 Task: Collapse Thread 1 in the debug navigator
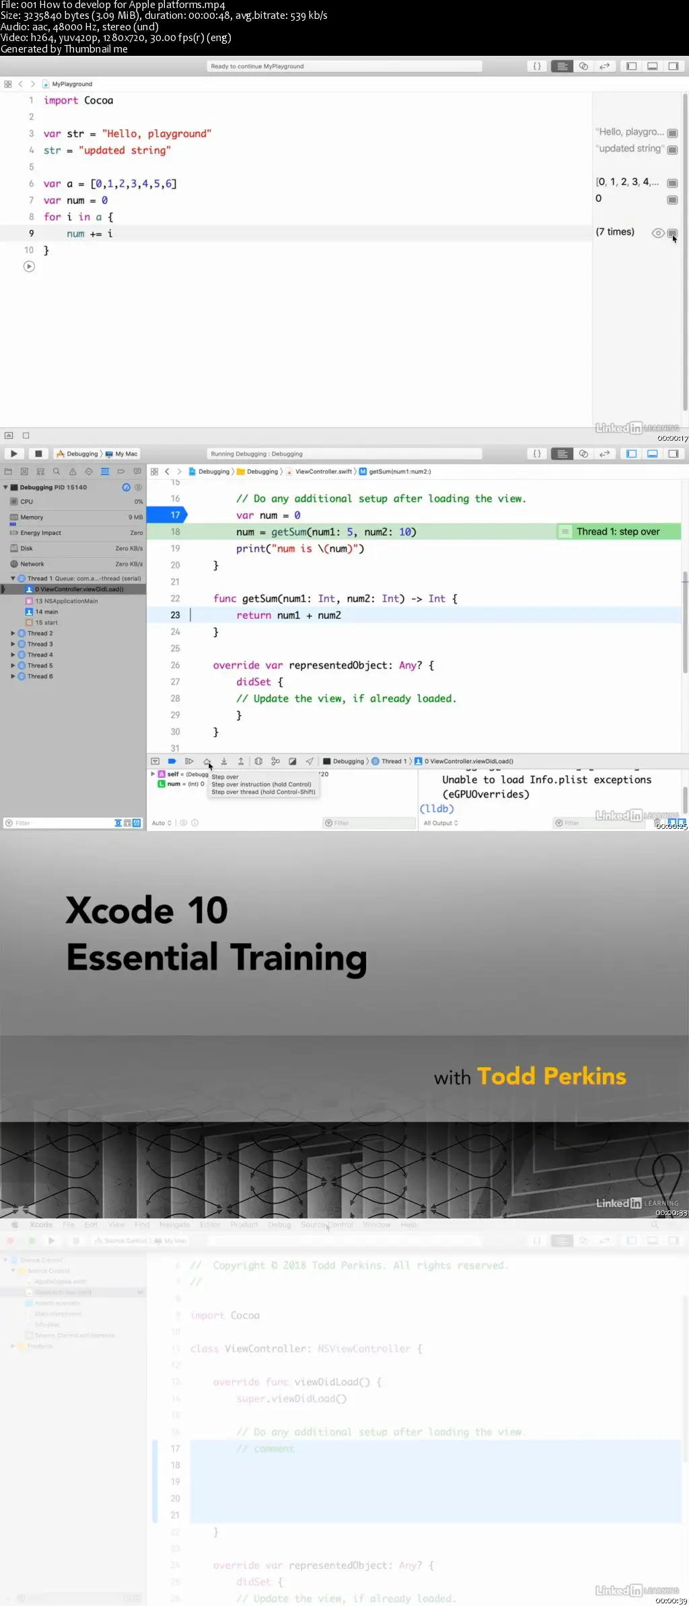(13, 578)
